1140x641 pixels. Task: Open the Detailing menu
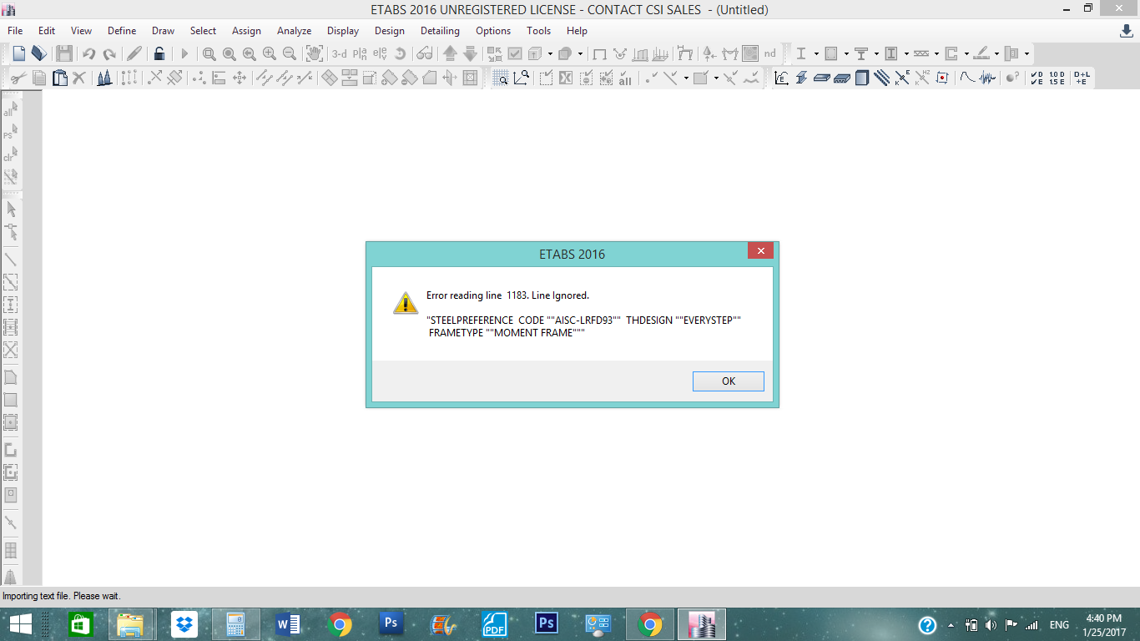pos(440,31)
